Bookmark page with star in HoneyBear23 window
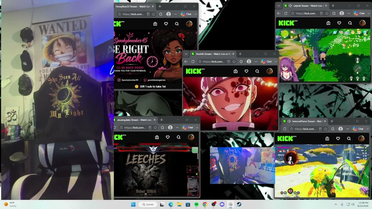Image resolution: width=372 pixels, height=209 pixels. tap(153, 14)
